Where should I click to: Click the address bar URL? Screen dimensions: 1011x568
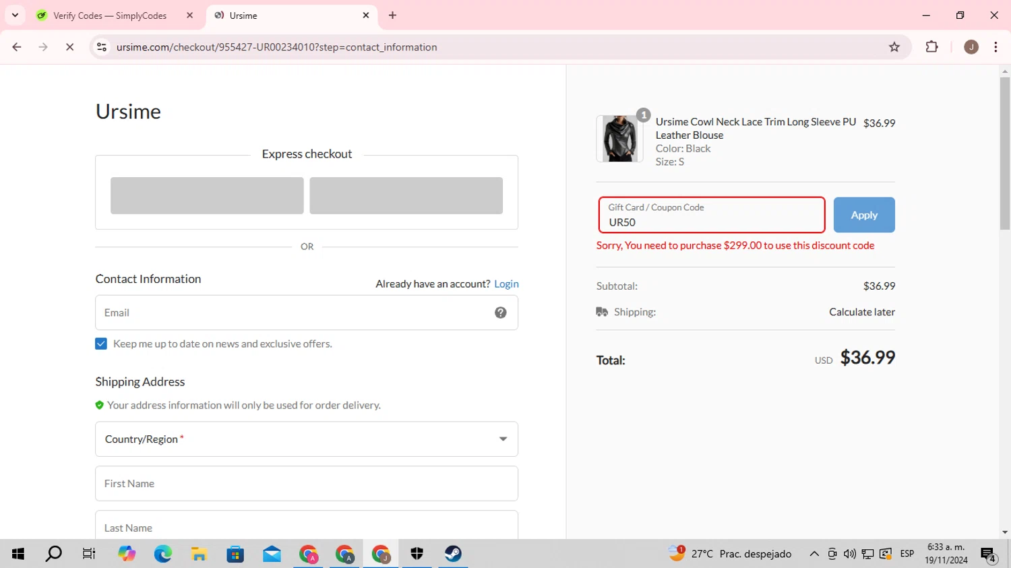pyautogui.click(x=276, y=47)
